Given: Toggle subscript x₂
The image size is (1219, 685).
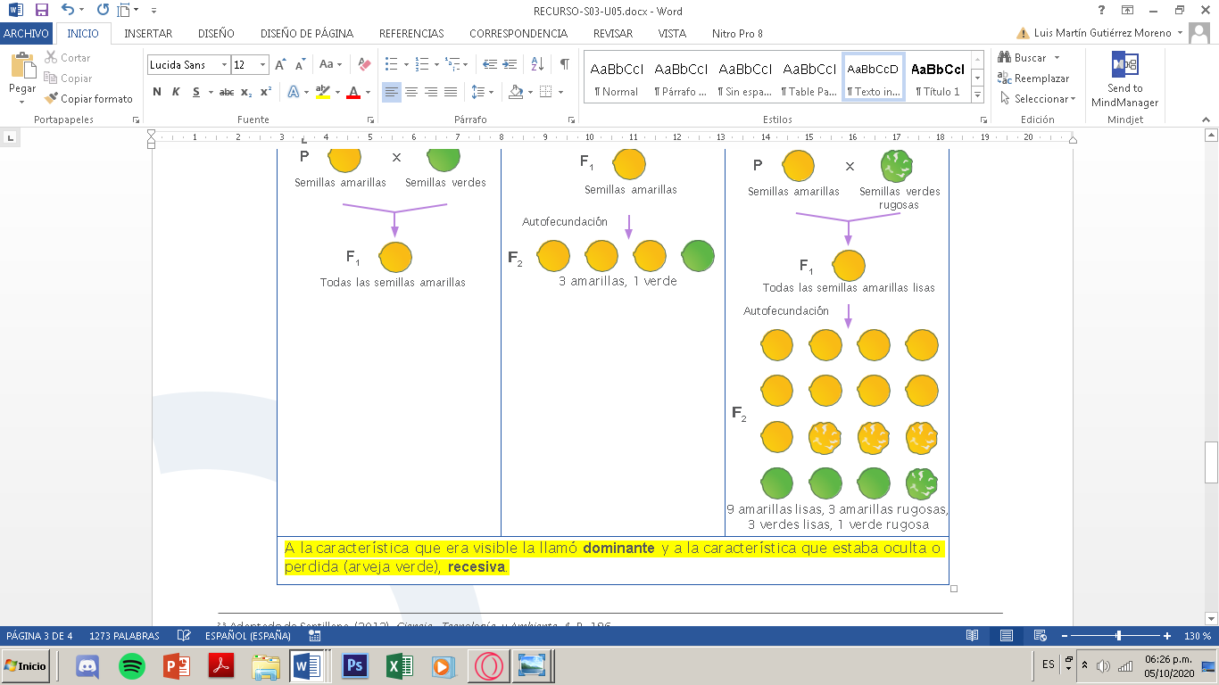Looking at the screenshot, I should coord(246,92).
